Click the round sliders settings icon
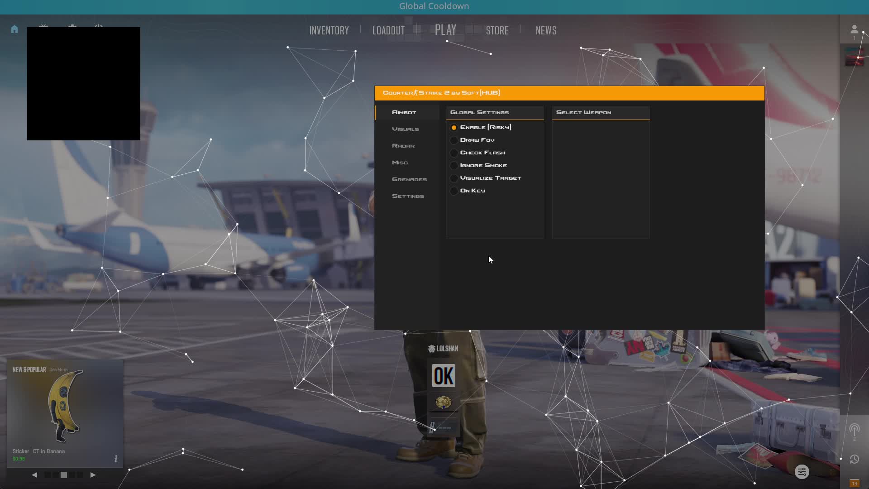Screen dimensions: 869x489 point(802,472)
